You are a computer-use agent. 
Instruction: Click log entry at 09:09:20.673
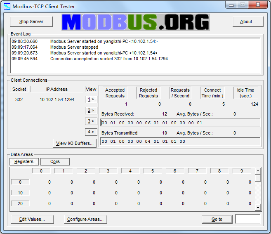85,53
